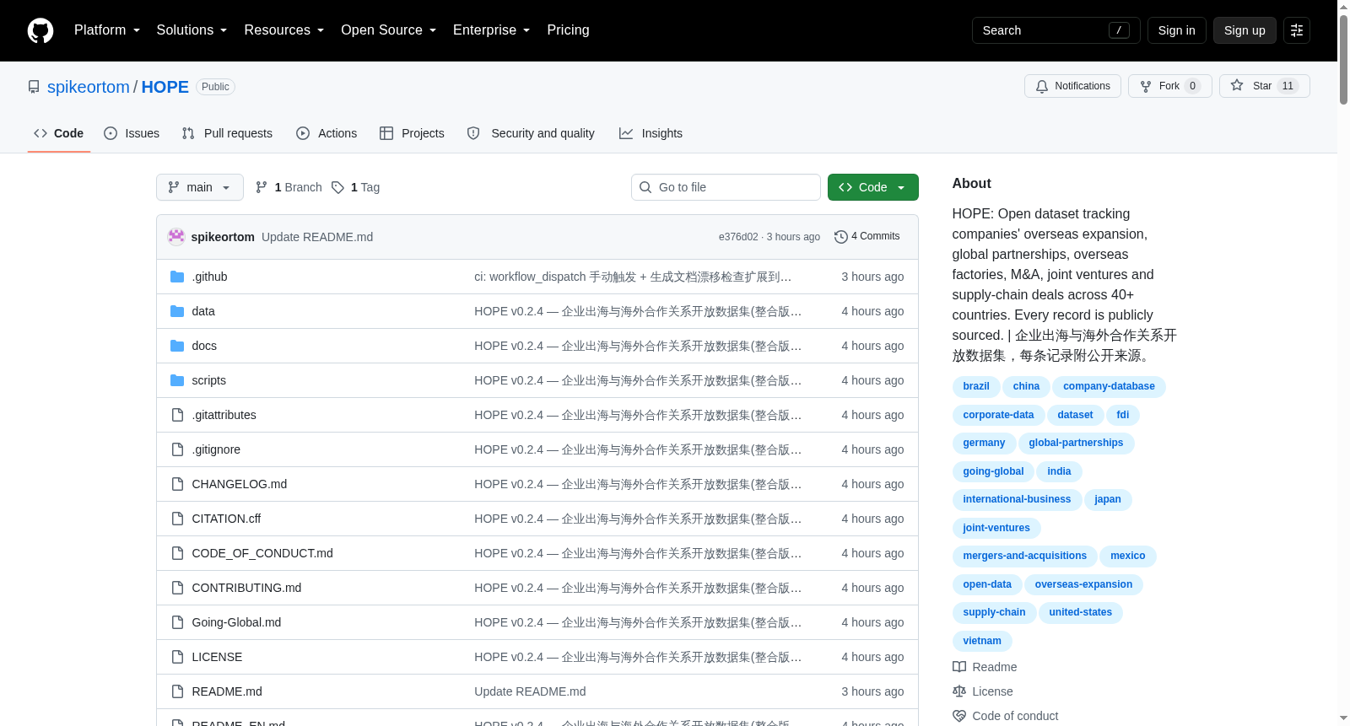The image size is (1350, 726).
Task: Click the commit history clock icon
Action: point(840,237)
